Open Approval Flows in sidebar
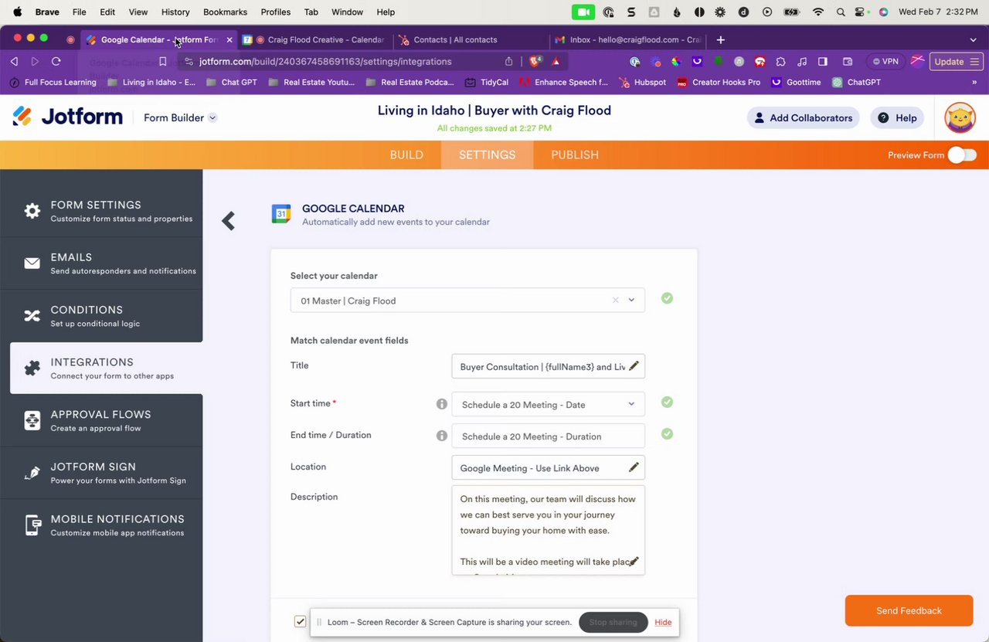 point(101,420)
